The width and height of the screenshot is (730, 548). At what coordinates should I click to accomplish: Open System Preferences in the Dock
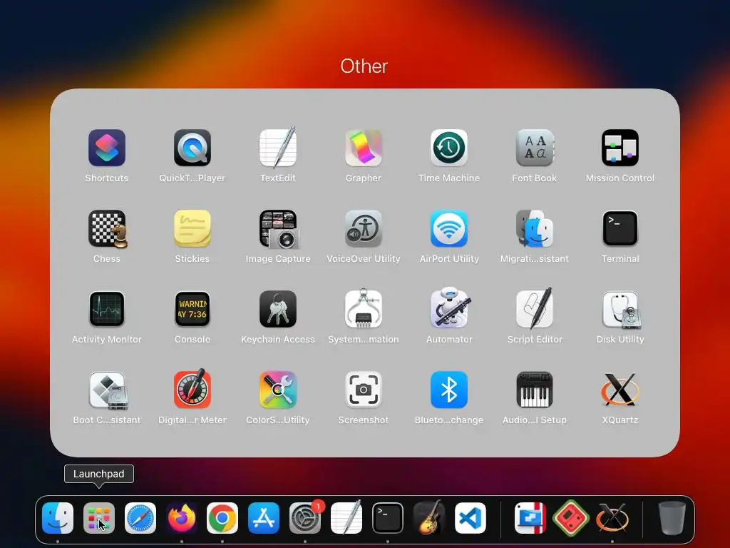tap(305, 518)
